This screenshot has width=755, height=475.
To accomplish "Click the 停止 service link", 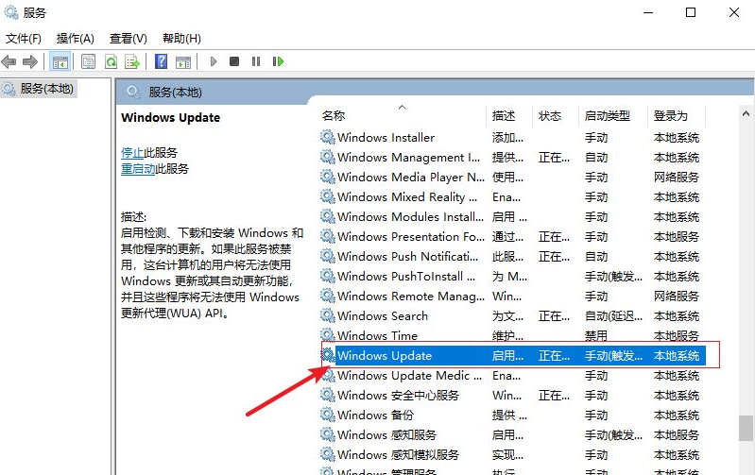I will tap(132, 153).
